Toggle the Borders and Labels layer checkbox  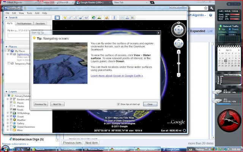pos(11,99)
